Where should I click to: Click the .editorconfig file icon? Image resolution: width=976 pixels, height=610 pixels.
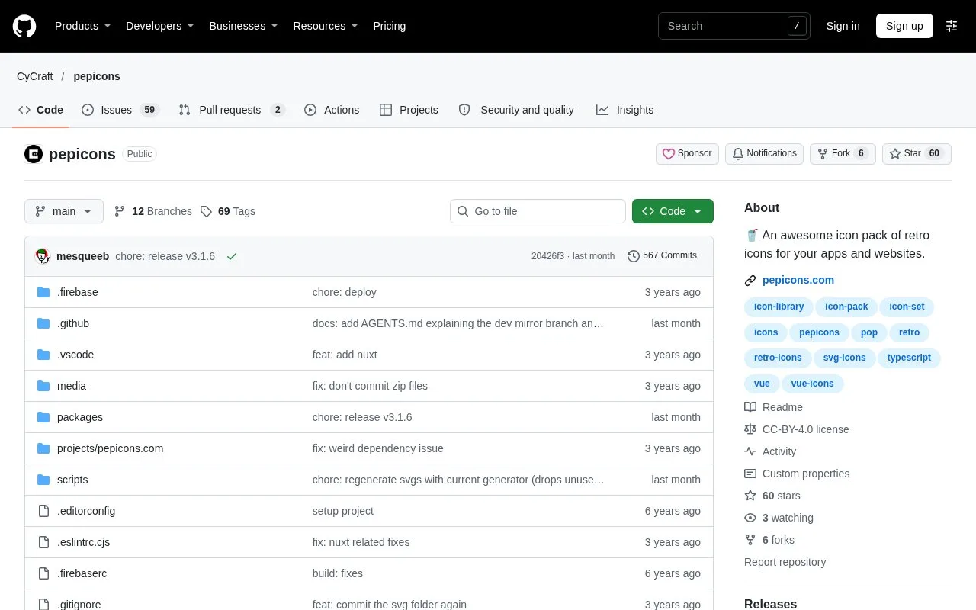43,511
